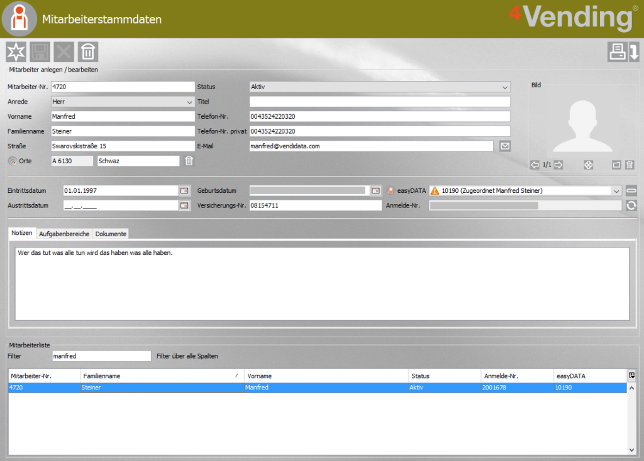Click the employee list scroll-up arrow
644x461 pixels.
(x=631, y=388)
